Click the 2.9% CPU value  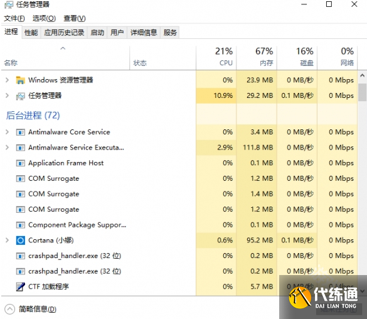pyautogui.click(x=225, y=148)
